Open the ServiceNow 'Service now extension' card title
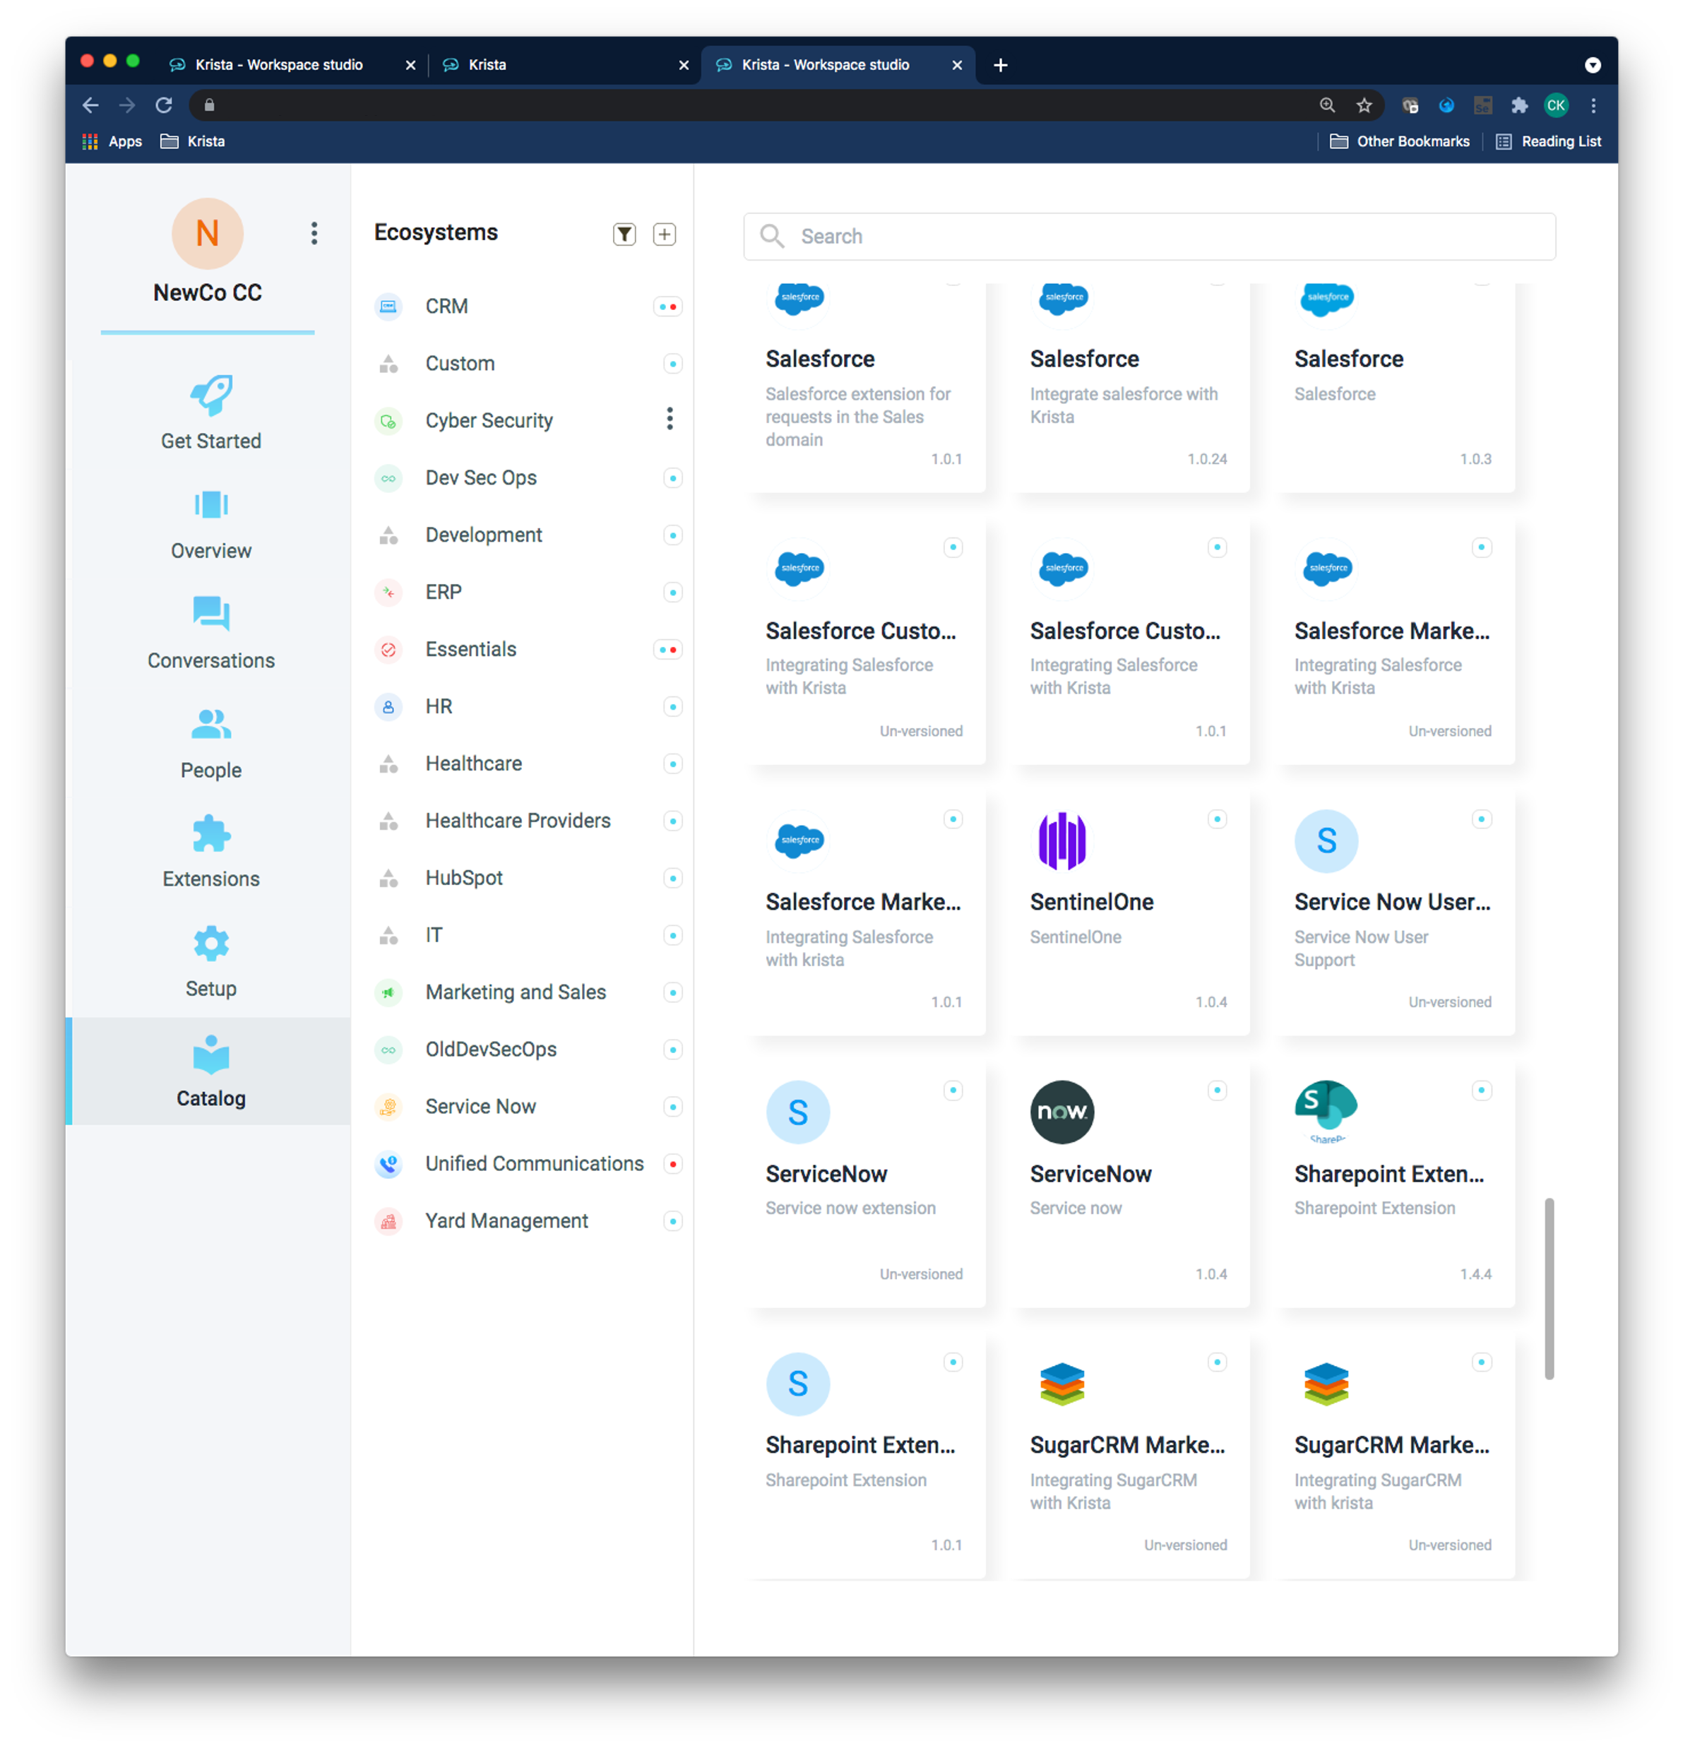The image size is (1683, 1748). 827,1174
